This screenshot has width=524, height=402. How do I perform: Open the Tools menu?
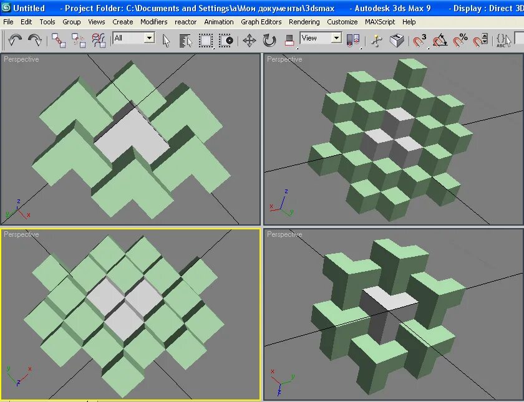(47, 22)
